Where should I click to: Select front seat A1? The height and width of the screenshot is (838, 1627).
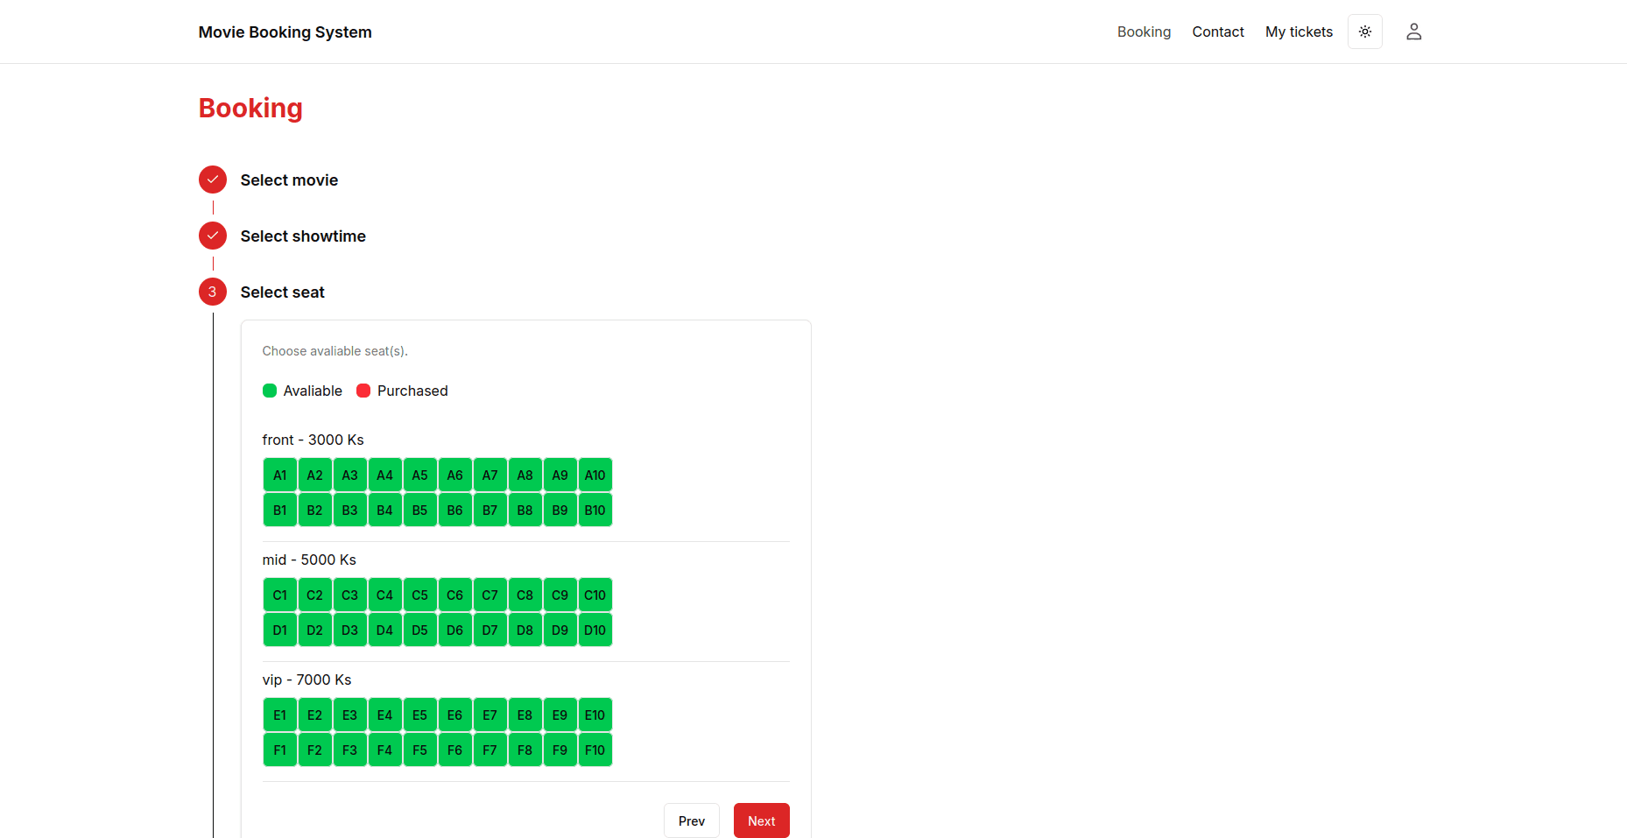280,475
